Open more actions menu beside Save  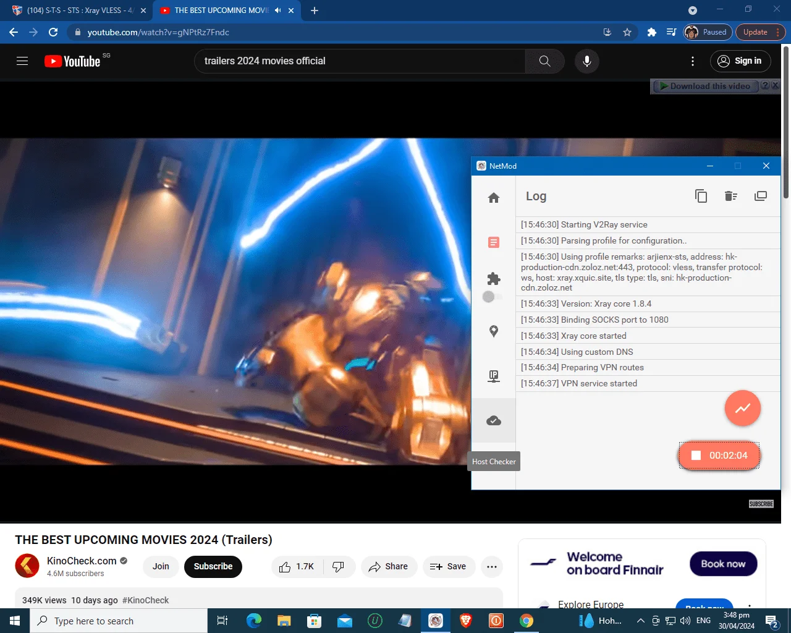(492, 566)
